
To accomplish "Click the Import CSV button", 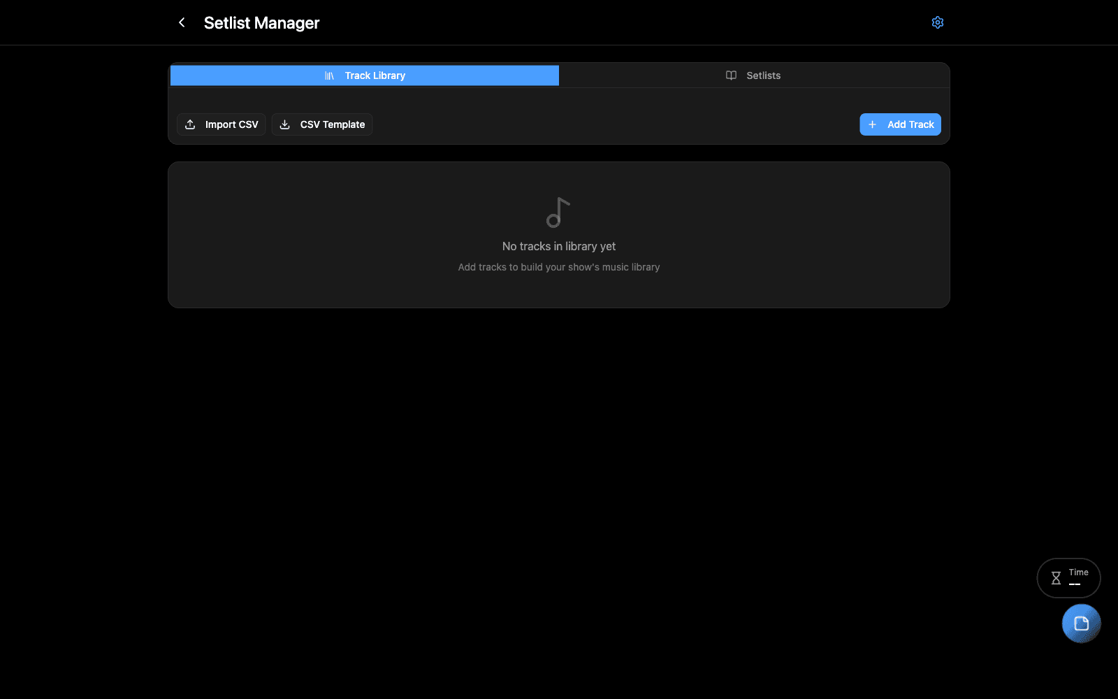I will click(221, 124).
